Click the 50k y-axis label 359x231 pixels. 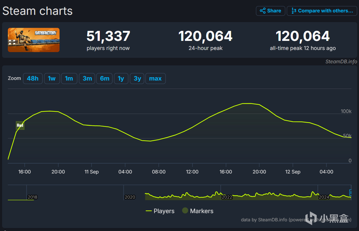347,136
